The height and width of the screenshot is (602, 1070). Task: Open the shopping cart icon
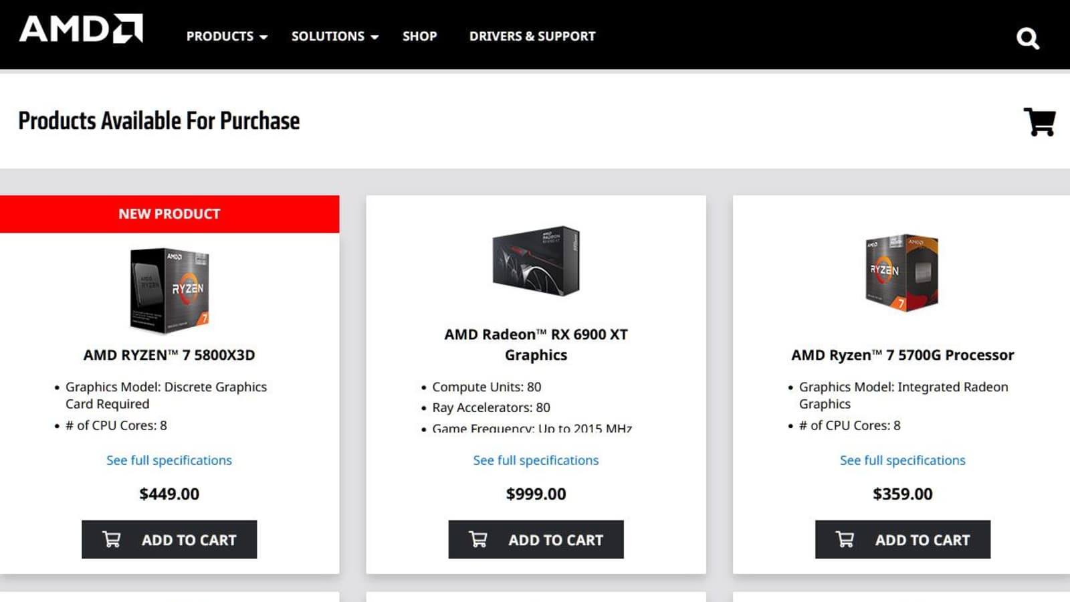pyautogui.click(x=1039, y=122)
